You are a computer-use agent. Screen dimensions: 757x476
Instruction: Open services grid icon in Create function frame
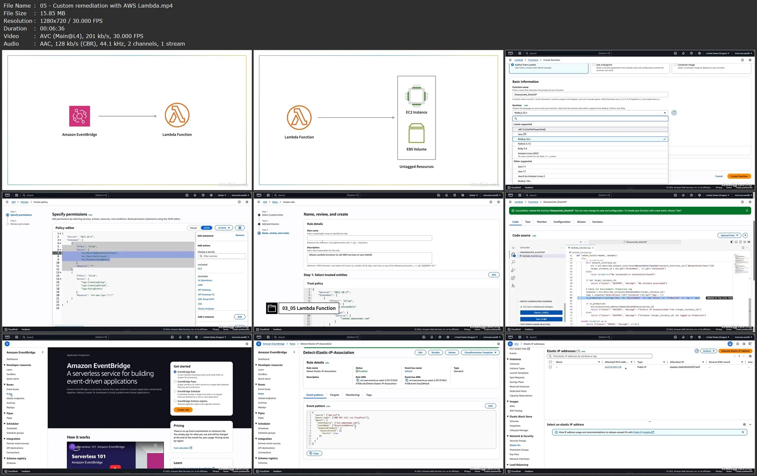click(x=520, y=53)
